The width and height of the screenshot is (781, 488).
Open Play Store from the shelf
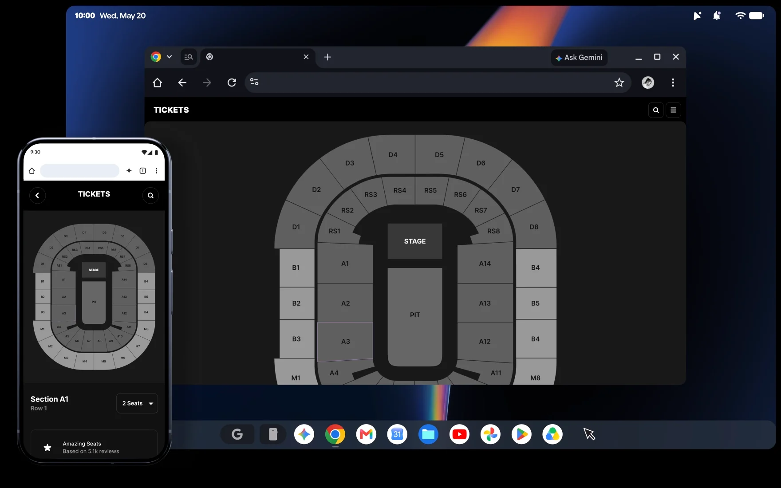pos(521,434)
